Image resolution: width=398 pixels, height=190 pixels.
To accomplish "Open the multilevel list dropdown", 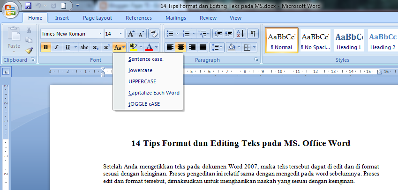I will pyautogui.click(x=204, y=34).
